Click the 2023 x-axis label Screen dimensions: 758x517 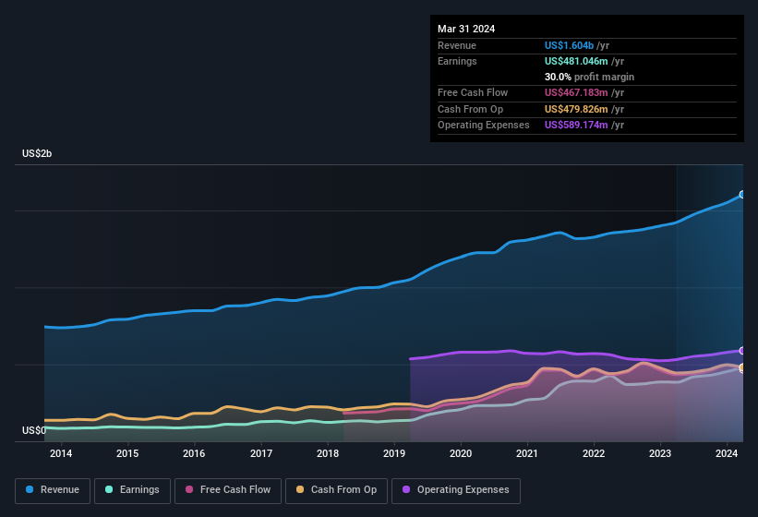[x=660, y=453]
